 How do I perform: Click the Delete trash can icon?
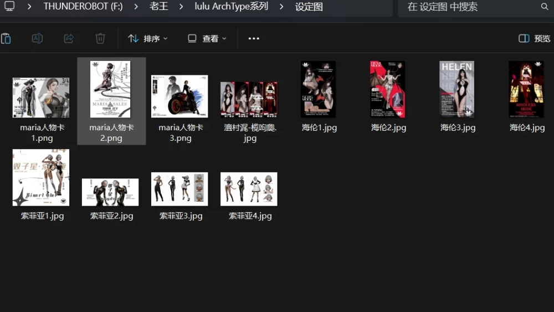(100, 38)
